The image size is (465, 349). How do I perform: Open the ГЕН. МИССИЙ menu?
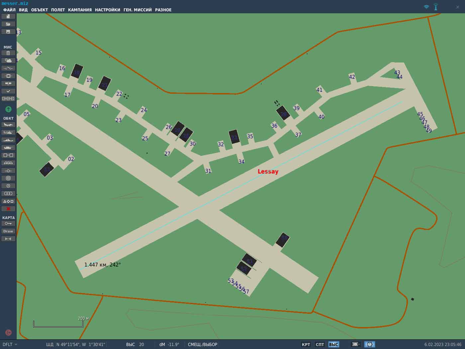[x=138, y=10]
